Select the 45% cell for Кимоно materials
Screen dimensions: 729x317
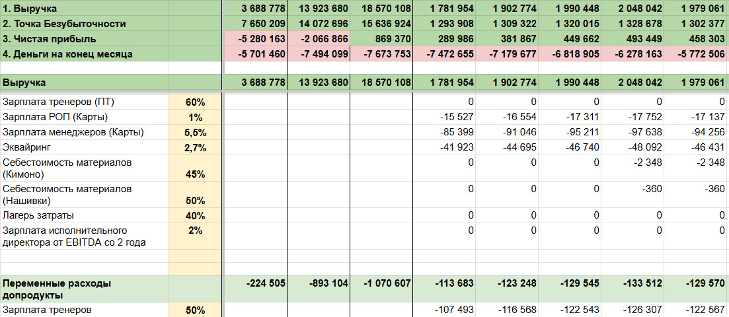coord(196,174)
